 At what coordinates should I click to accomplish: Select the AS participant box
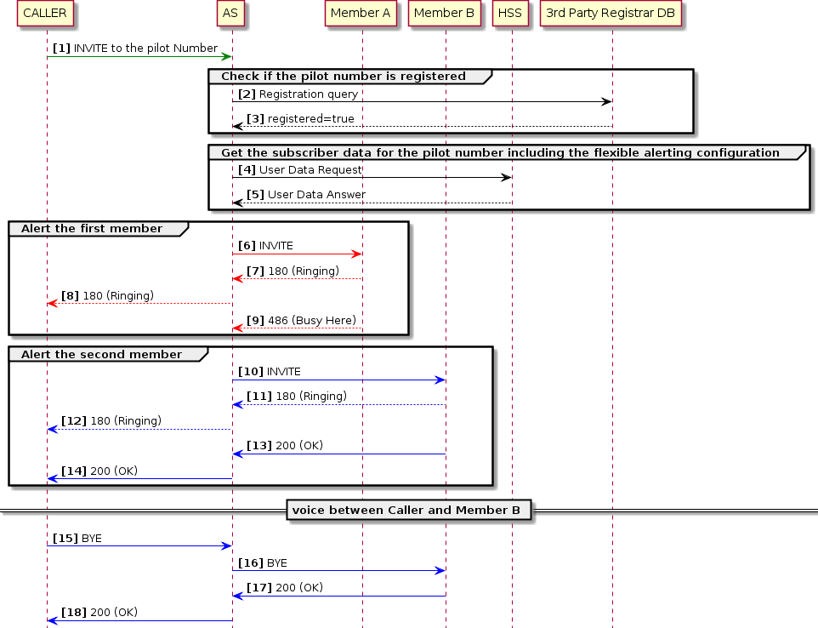click(230, 14)
